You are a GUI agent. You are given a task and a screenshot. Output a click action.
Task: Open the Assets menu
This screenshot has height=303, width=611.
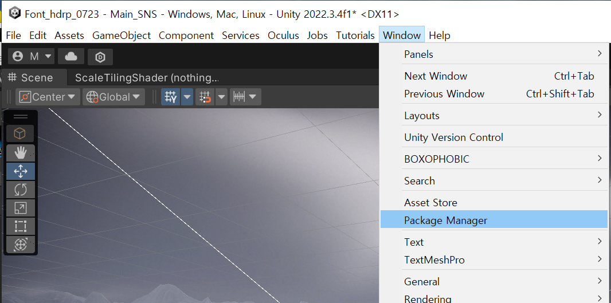[69, 35]
